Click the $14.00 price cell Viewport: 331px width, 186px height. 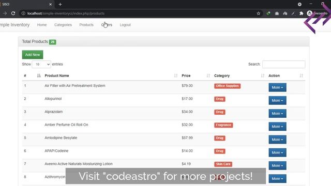click(187, 151)
